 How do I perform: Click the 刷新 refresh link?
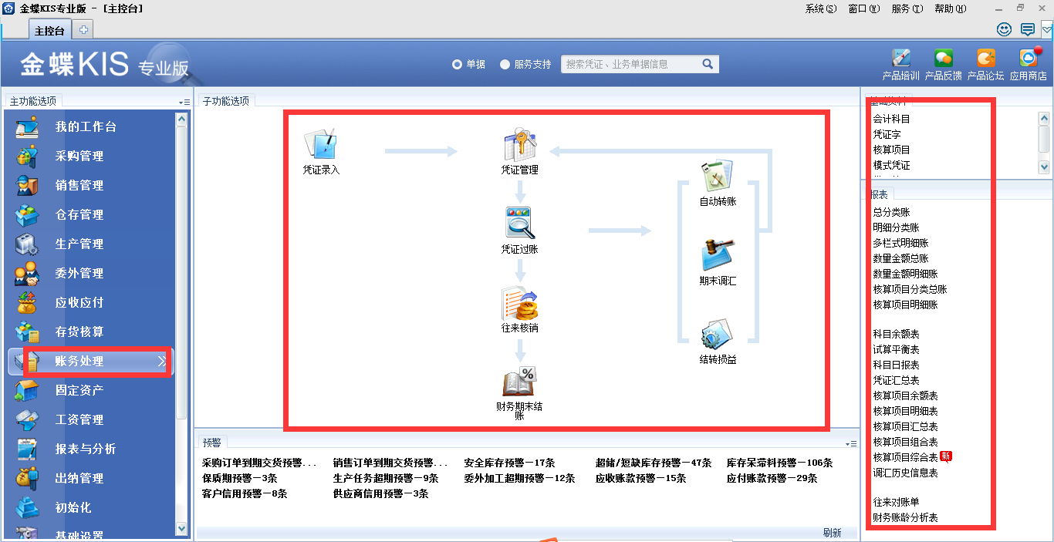833,533
